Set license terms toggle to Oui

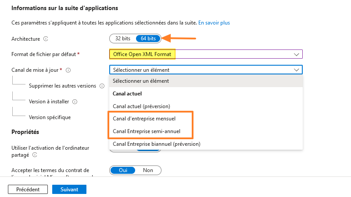123,170
